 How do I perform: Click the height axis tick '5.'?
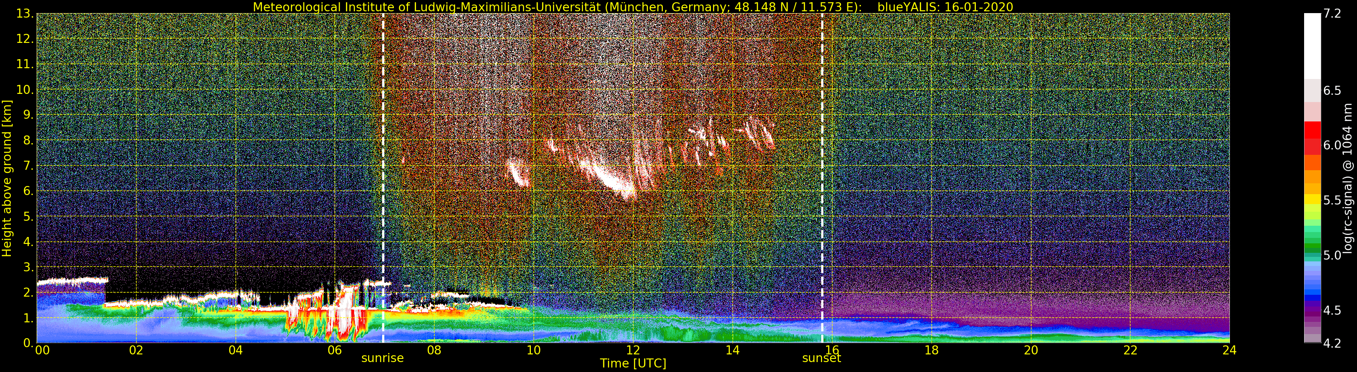28,216
